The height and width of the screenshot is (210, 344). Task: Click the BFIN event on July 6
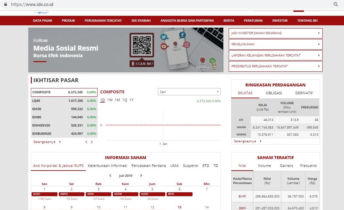(179, 194)
